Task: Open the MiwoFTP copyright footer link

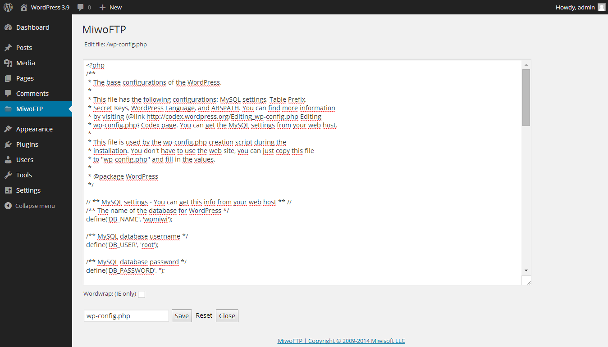Action: pos(341,341)
